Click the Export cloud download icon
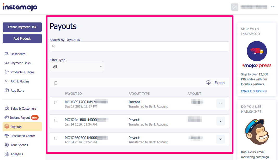This screenshot has height=160, width=278. tap(209, 83)
